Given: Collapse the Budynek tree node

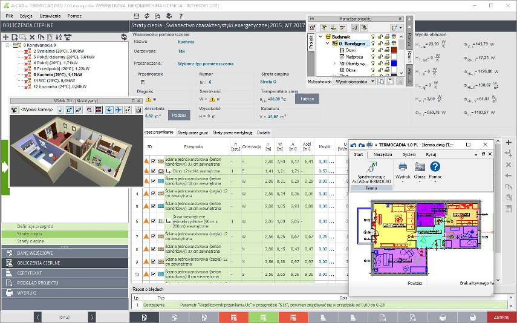Looking at the screenshot, I should [320, 37].
